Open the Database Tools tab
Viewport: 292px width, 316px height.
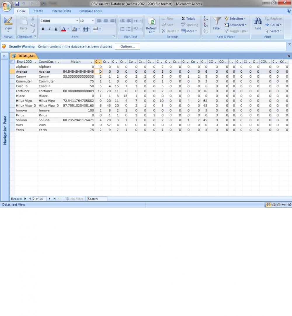pos(90,11)
